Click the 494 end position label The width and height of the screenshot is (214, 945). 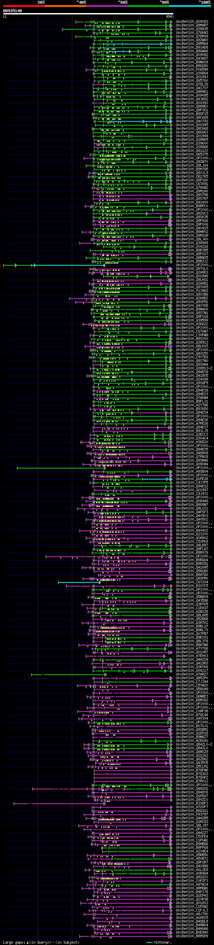[169, 16]
